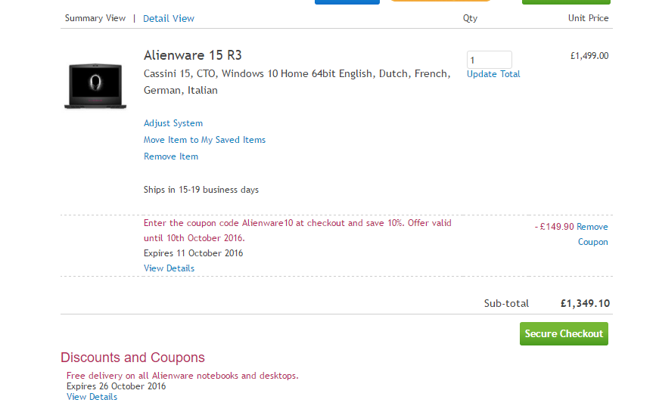Click the Update Total link
656x412 pixels.
pos(493,74)
